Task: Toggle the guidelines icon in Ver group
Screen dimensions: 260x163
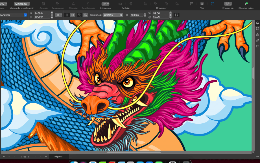Action: (213, 4)
